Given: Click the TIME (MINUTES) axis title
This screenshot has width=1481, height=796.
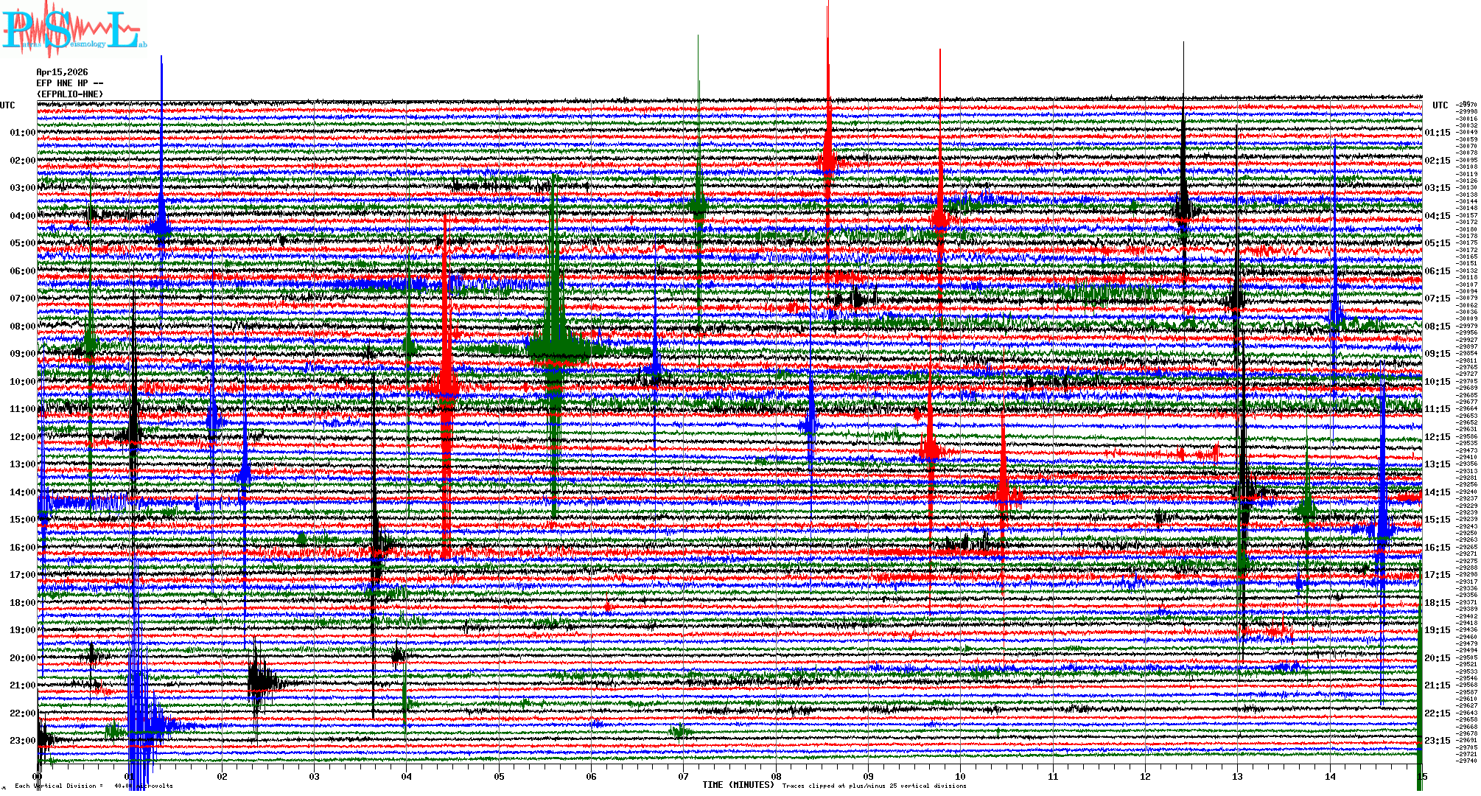Looking at the screenshot, I should point(738,785).
